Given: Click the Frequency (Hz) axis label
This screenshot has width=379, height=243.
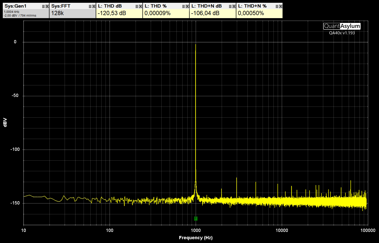Looking at the screenshot, I should 196,238.
